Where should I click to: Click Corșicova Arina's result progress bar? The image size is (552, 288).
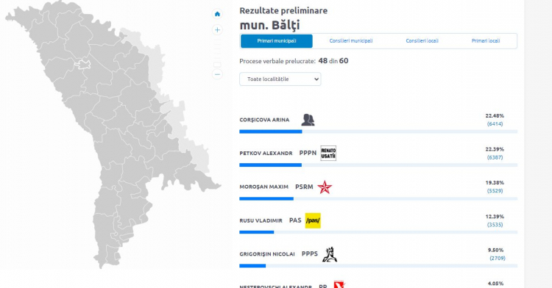(378, 132)
